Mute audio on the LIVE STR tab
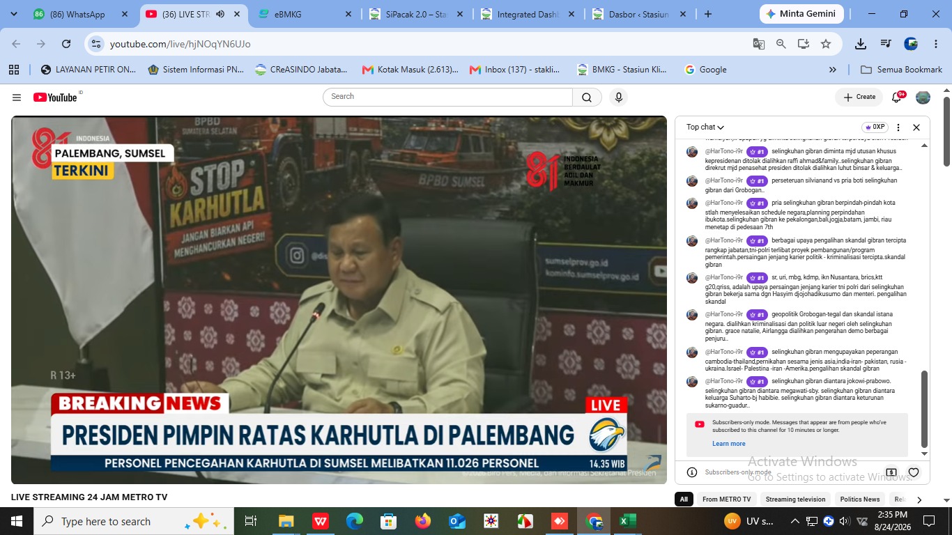The image size is (952, 535). pos(220,14)
